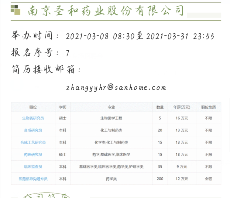Viewport: 230px width, 198px height.
Task: Click the quantity 35 cell
Action: point(160,167)
